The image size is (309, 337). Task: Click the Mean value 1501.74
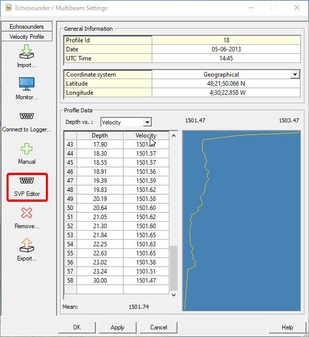[139, 307]
